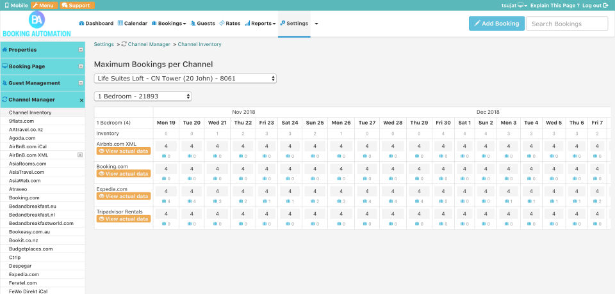Open the property selection dropdown
Image resolution: width=615 pixels, height=294 pixels.
click(x=185, y=79)
